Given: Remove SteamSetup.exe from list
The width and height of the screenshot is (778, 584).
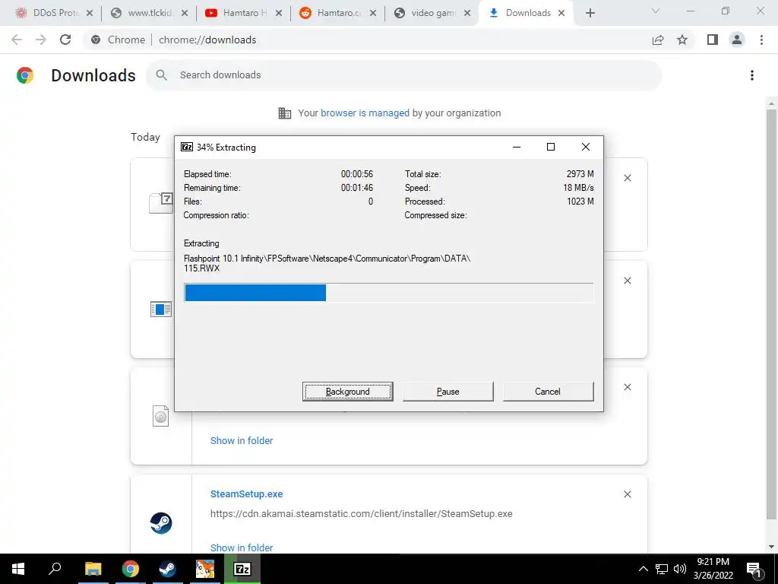Looking at the screenshot, I should [627, 494].
